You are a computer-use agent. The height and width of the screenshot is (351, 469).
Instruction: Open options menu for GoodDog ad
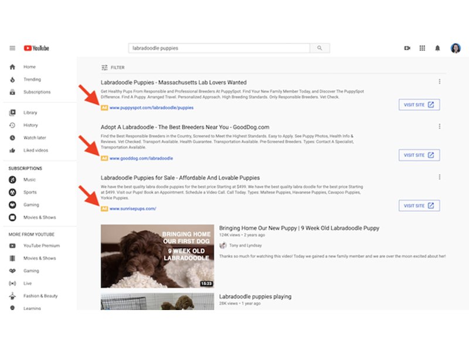coord(439,126)
